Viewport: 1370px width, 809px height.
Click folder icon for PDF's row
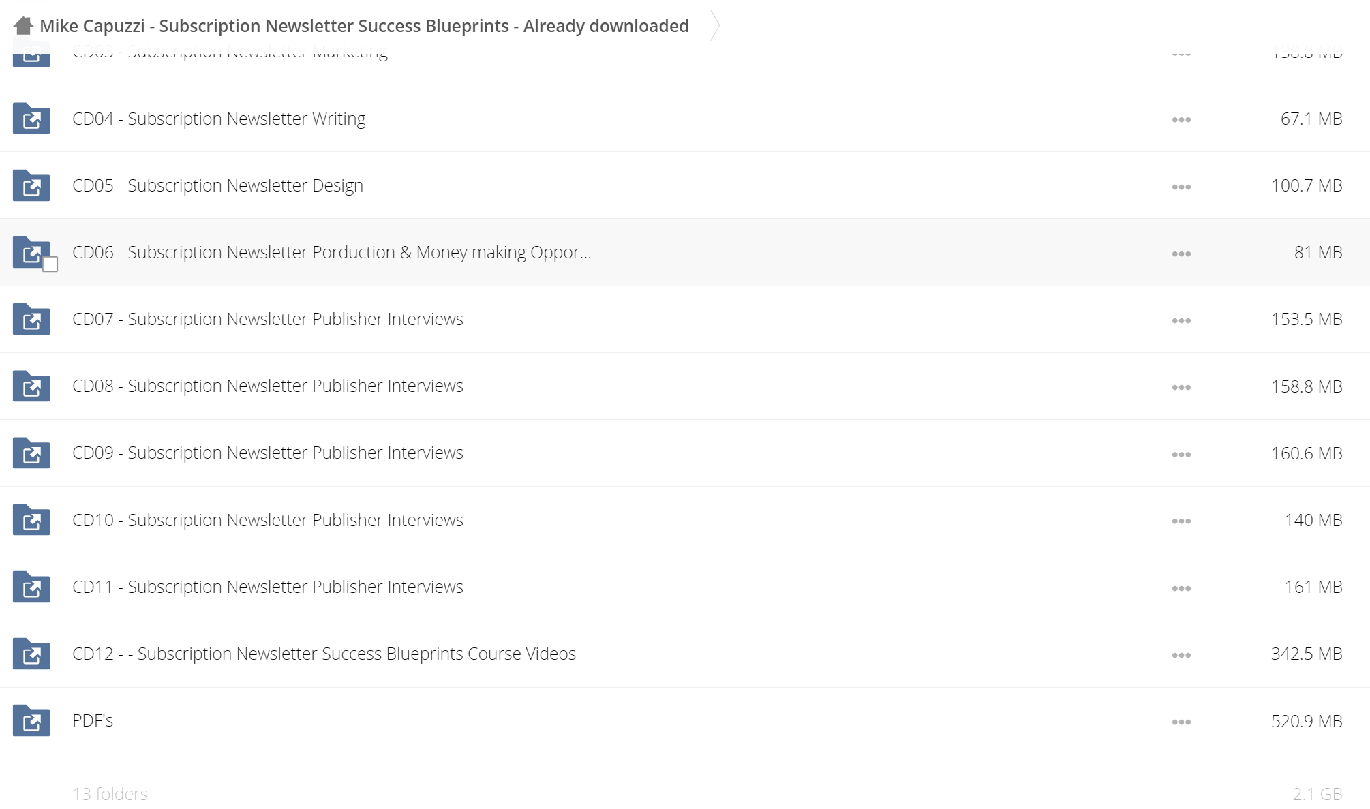[31, 720]
